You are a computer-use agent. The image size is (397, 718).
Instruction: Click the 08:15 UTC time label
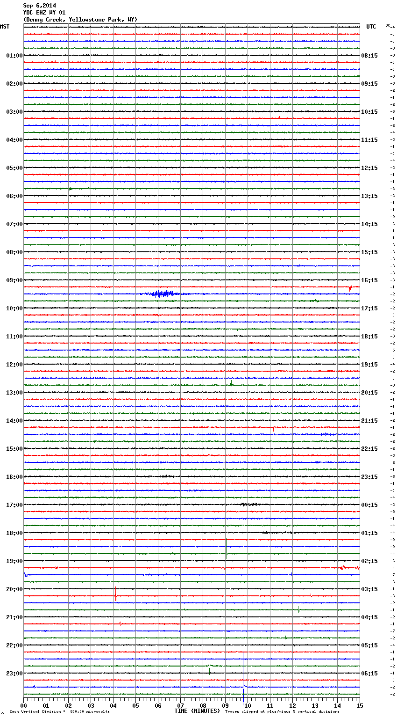click(369, 56)
